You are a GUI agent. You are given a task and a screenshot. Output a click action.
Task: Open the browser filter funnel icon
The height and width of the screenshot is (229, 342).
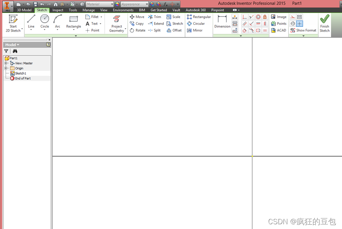click(6, 51)
